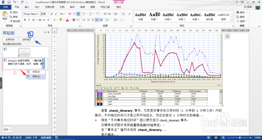Toggle Underline formatting
The height and width of the screenshot is (140, 262).
[34, 20]
